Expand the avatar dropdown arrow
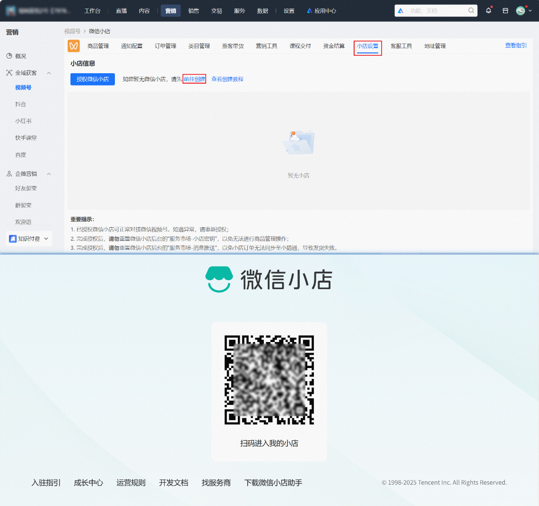539x506 pixels. (530, 11)
